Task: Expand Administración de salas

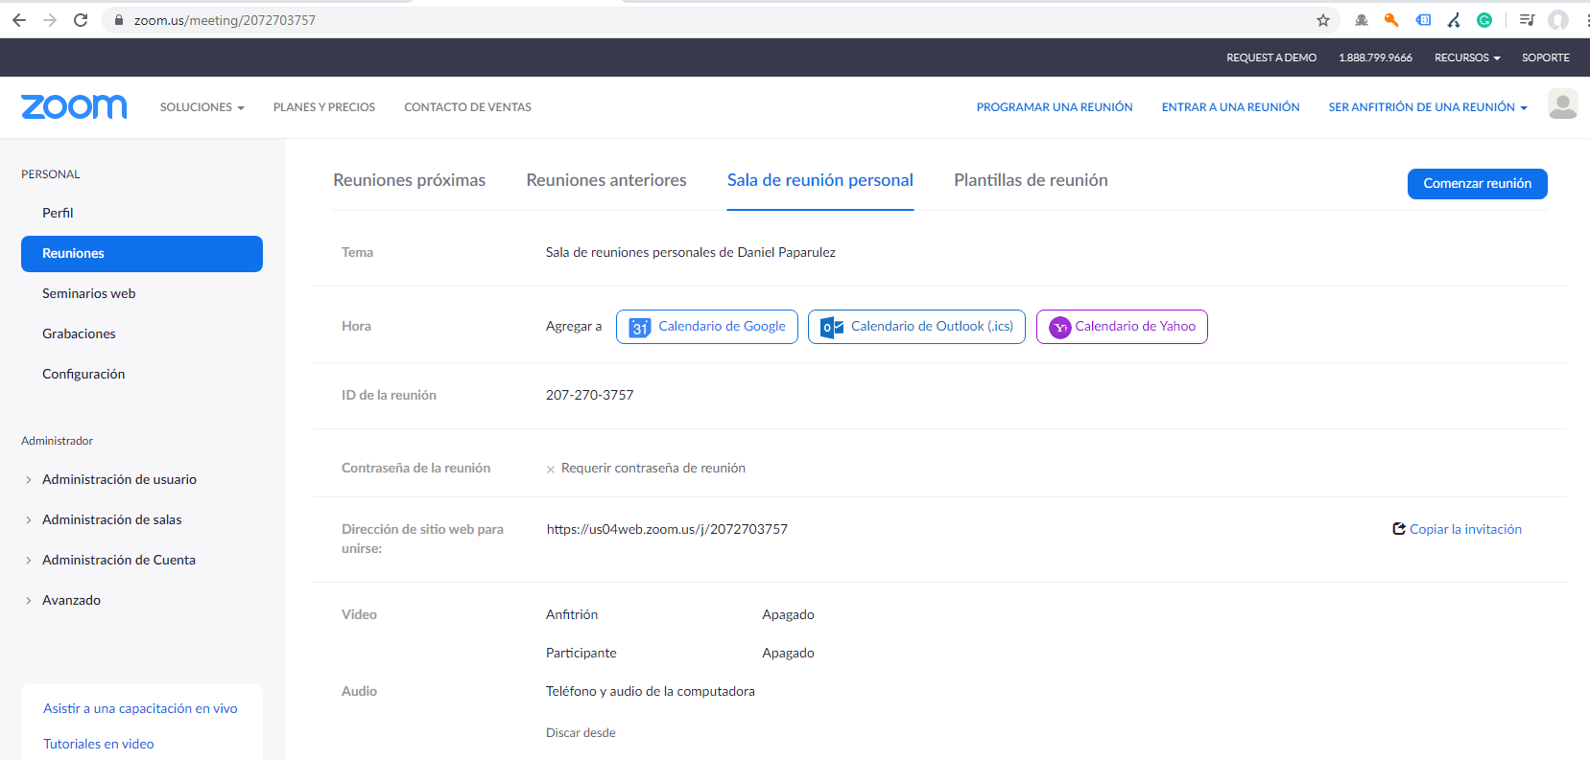Action: pyautogui.click(x=111, y=519)
